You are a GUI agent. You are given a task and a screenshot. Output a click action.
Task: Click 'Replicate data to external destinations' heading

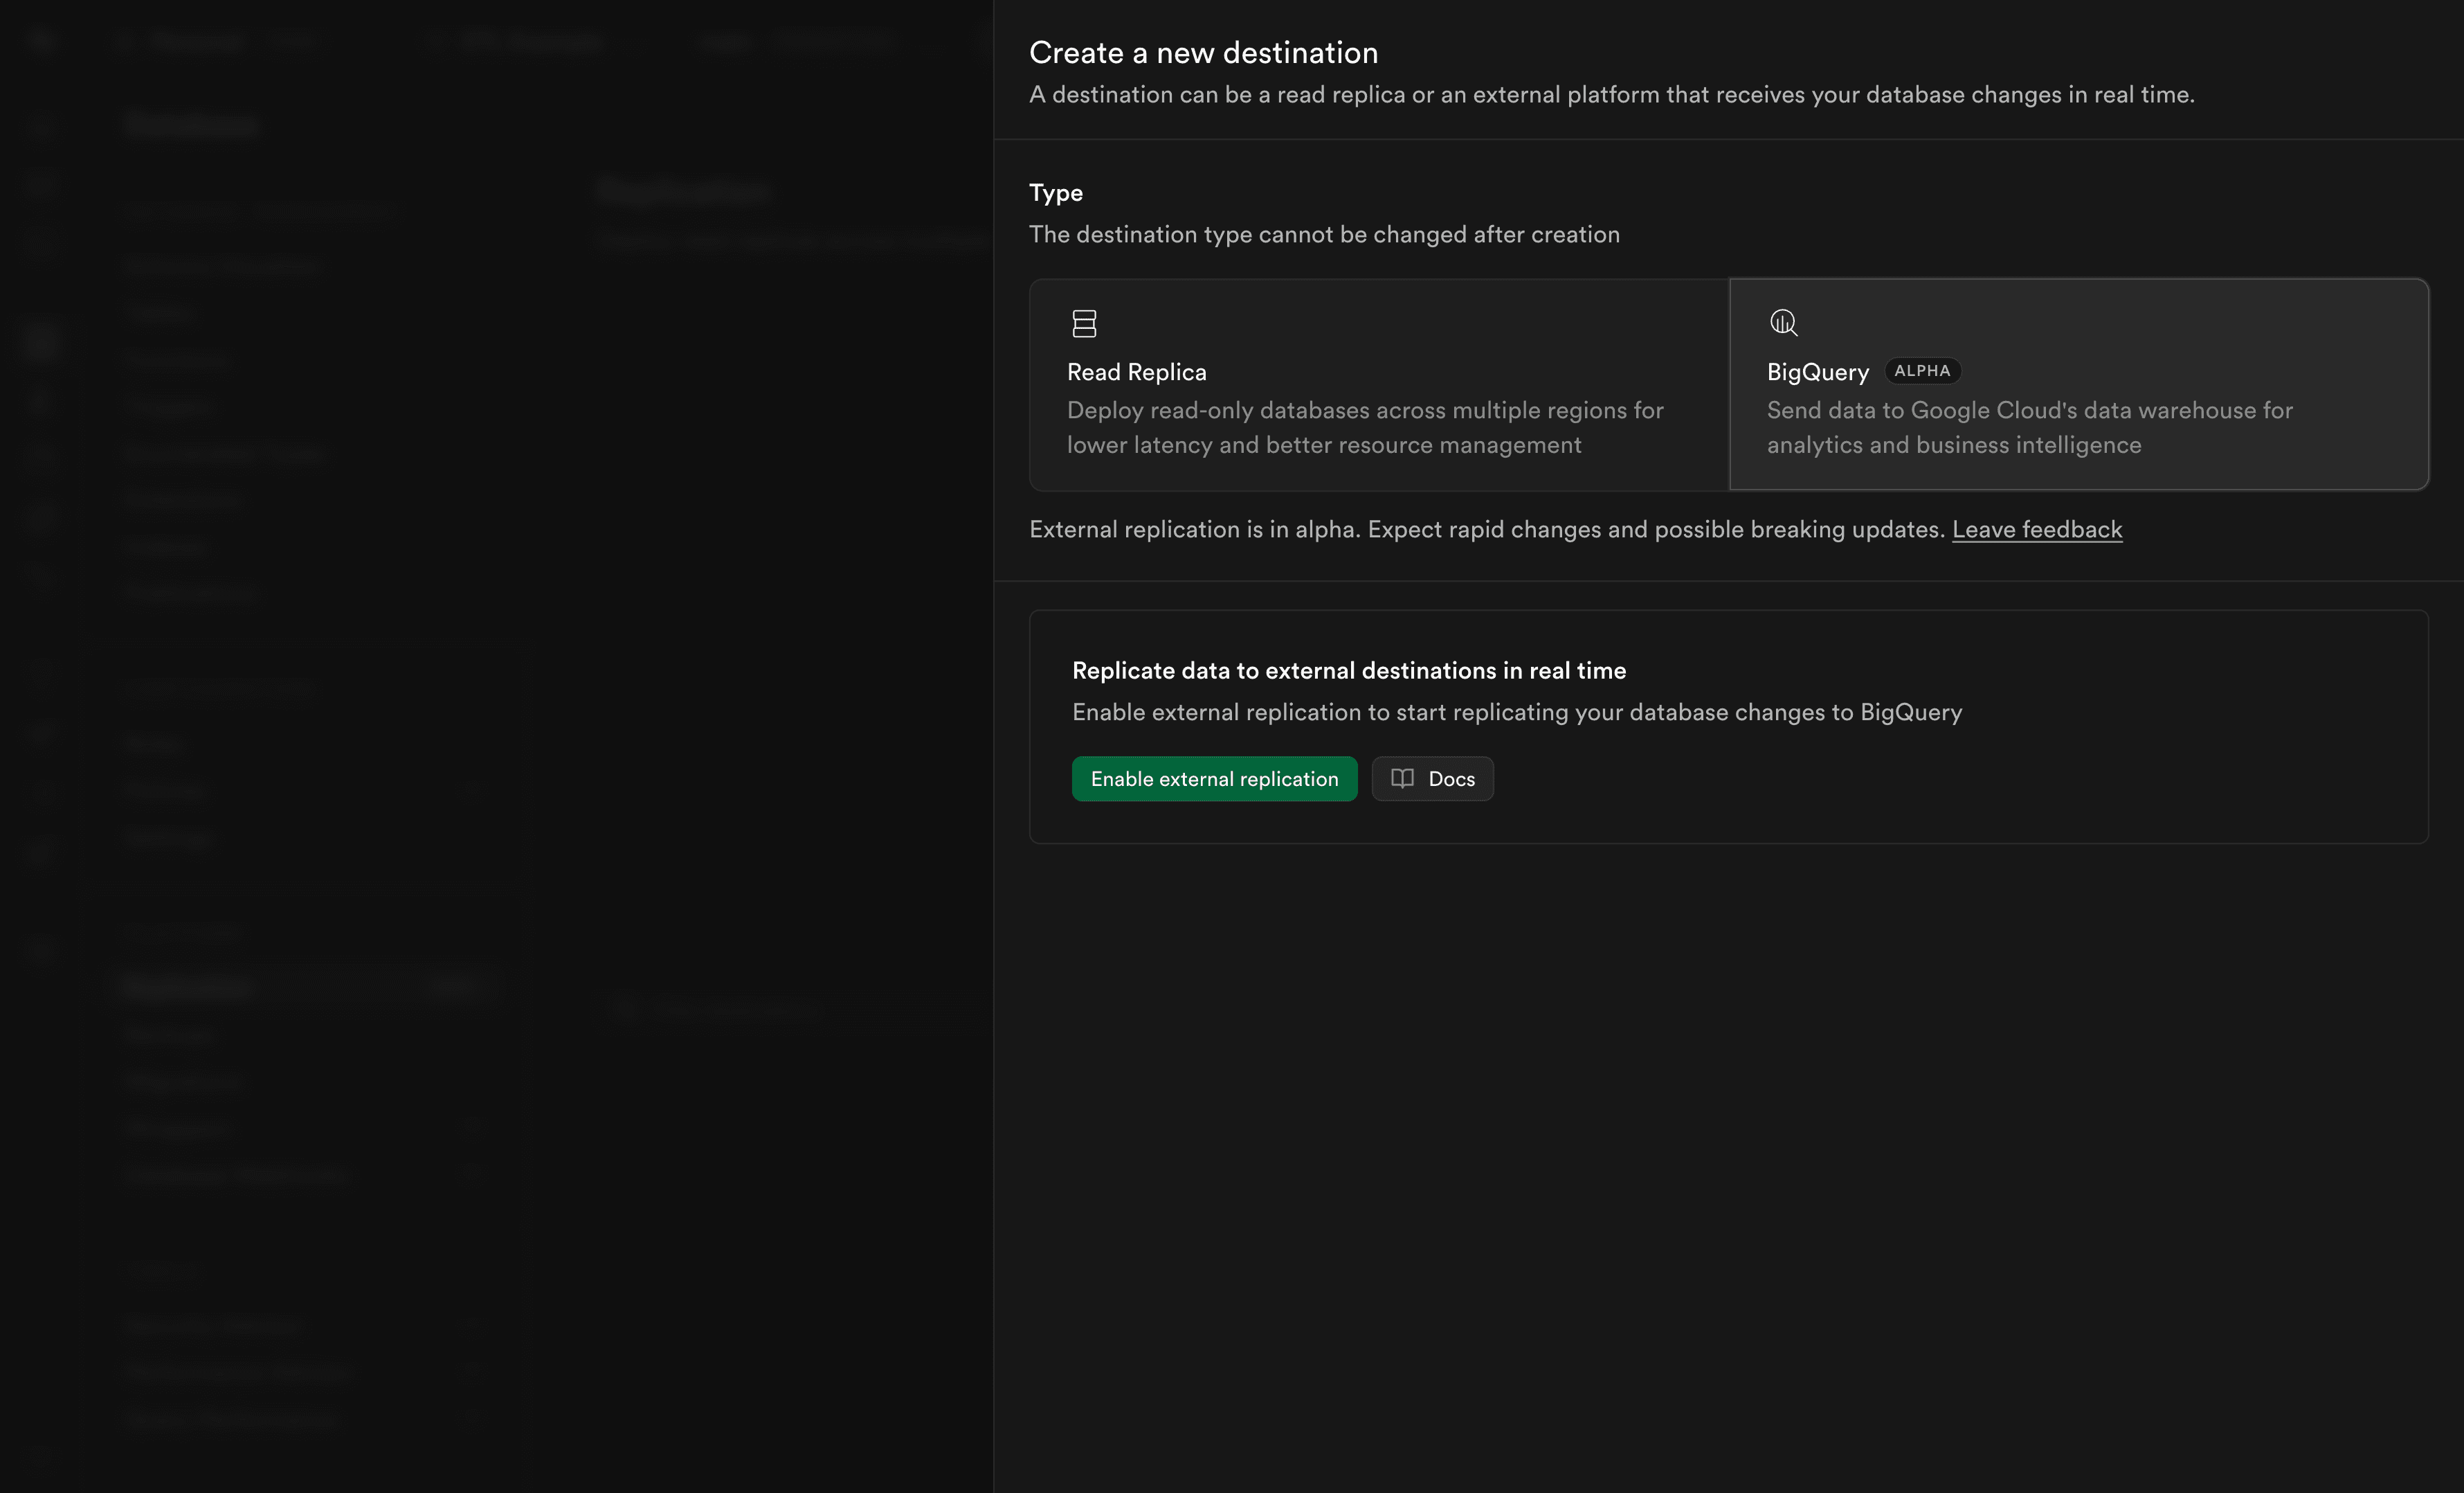point(1349,670)
